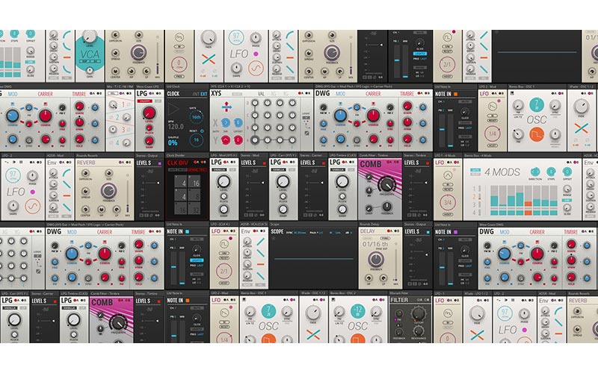Click the blue X direction button in XYS
This screenshot has width=598, height=373.
coord(226,122)
